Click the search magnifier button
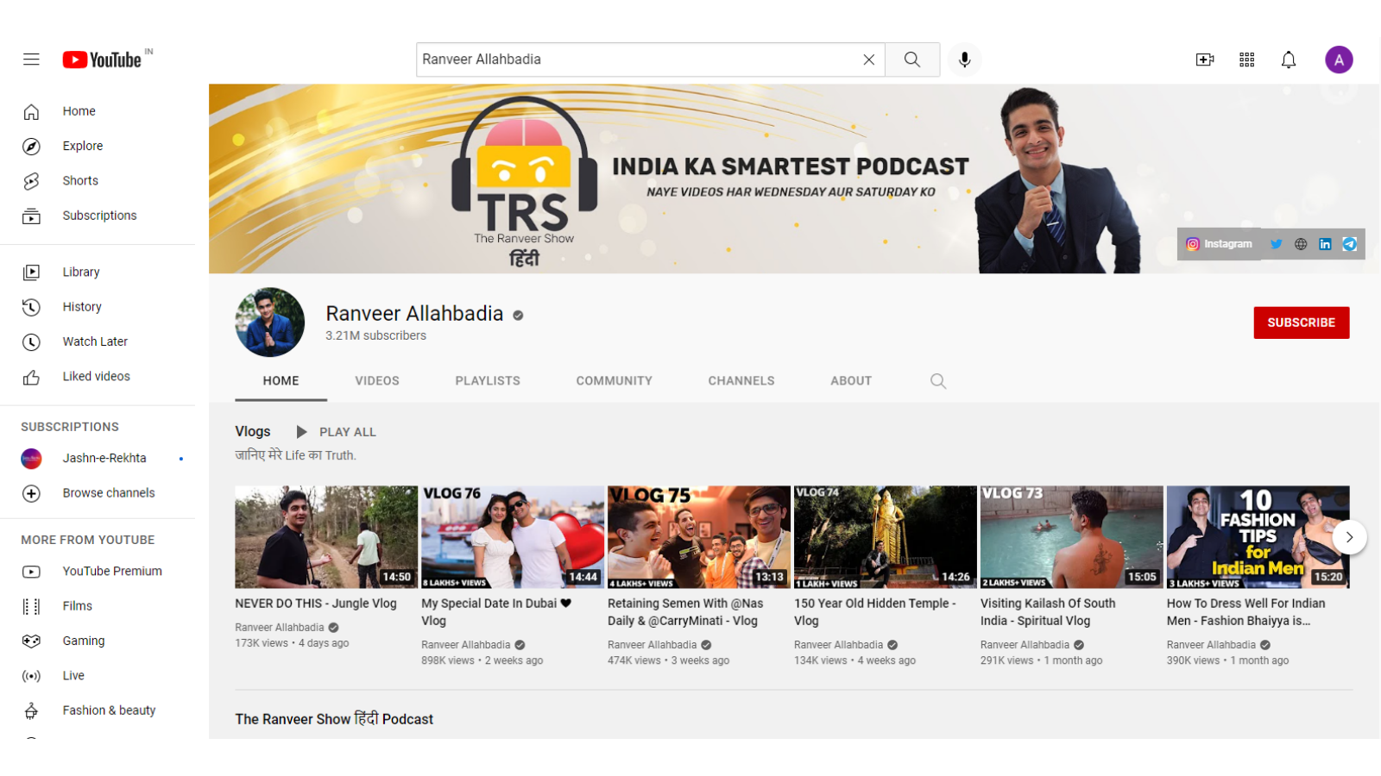 pyautogui.click(x=912, y=59)
